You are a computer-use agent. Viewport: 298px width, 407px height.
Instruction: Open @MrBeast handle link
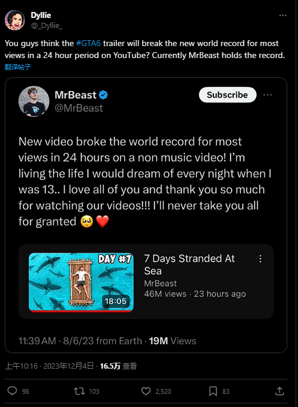[x=79, y=108]
